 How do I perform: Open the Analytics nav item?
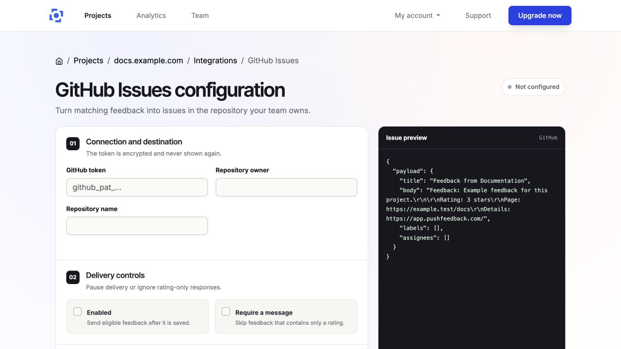151,16
